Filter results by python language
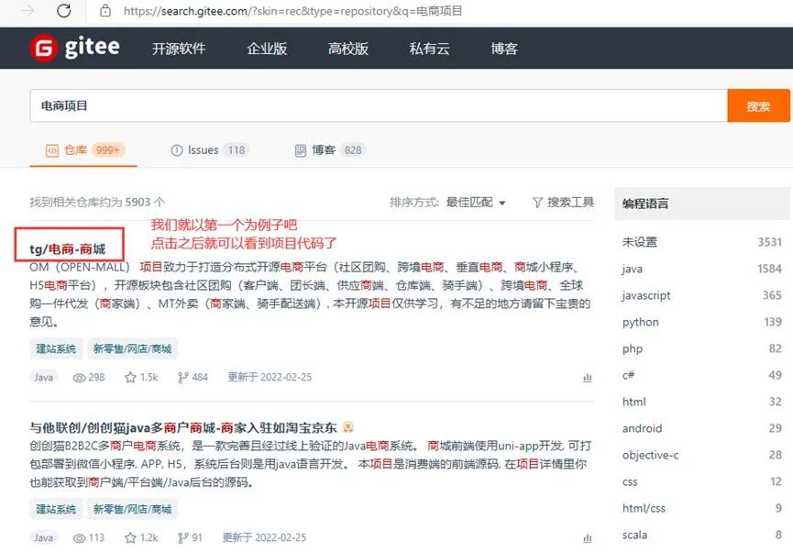The height and width of the screenshot is (552, 793). click(702, 322)
